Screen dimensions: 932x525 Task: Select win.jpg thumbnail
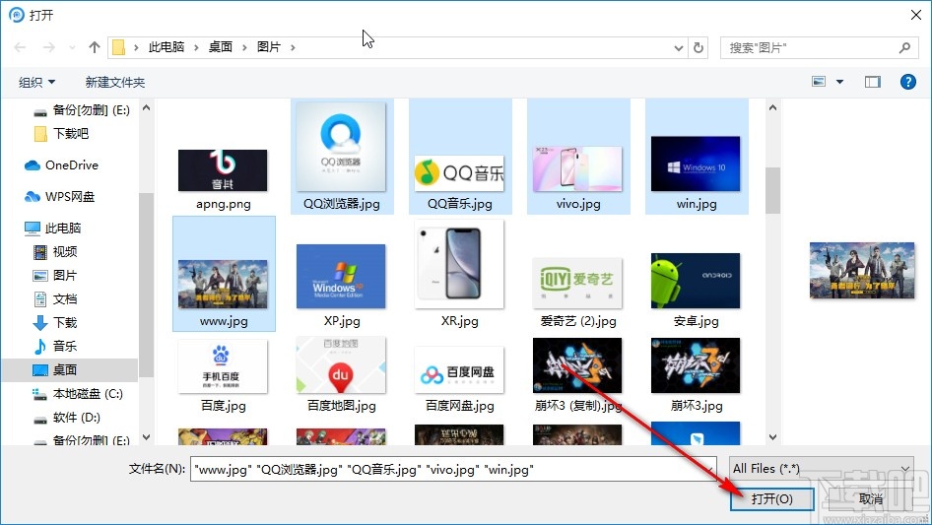696,164
